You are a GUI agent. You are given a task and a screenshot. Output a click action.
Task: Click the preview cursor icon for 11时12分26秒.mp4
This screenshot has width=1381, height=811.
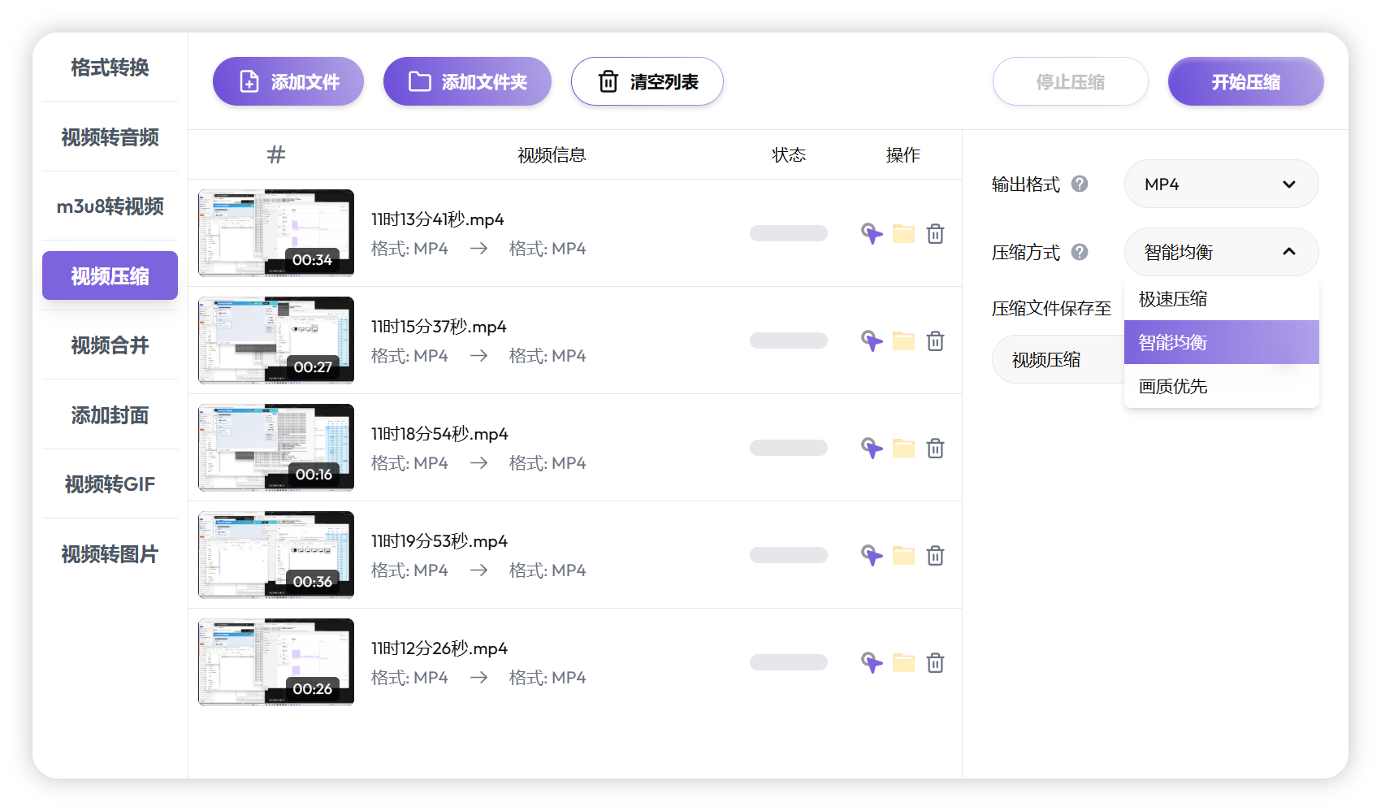click(872, 662)
